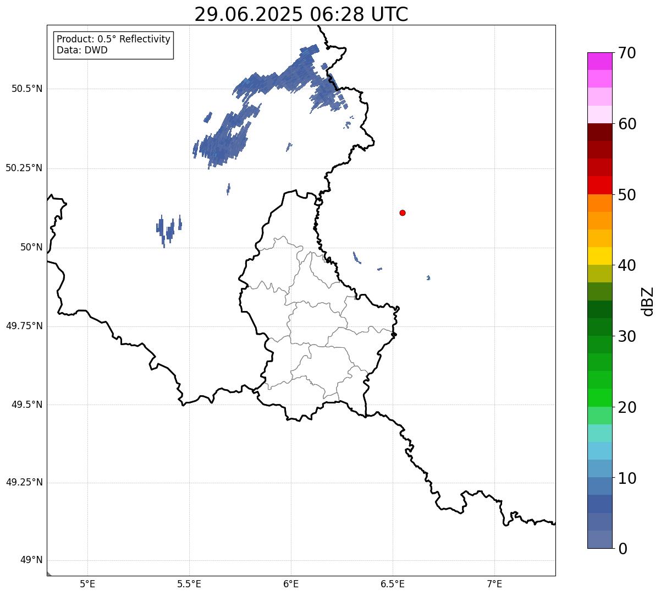Click the longitude label 6.5°E

coord(393,584)
